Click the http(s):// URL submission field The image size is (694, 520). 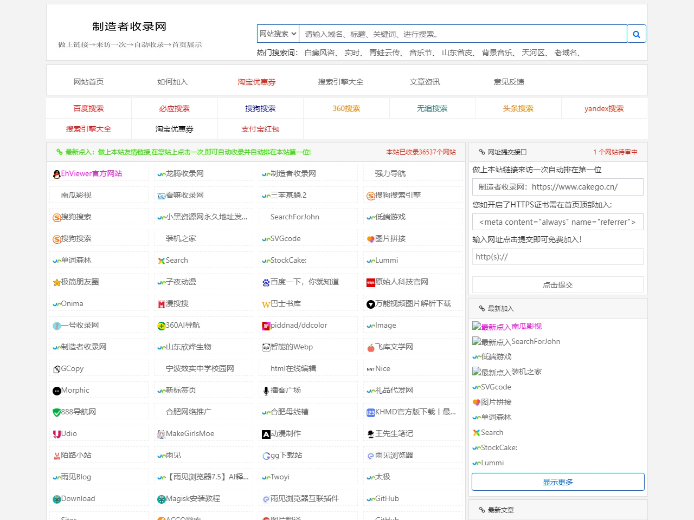pos(558,257)
